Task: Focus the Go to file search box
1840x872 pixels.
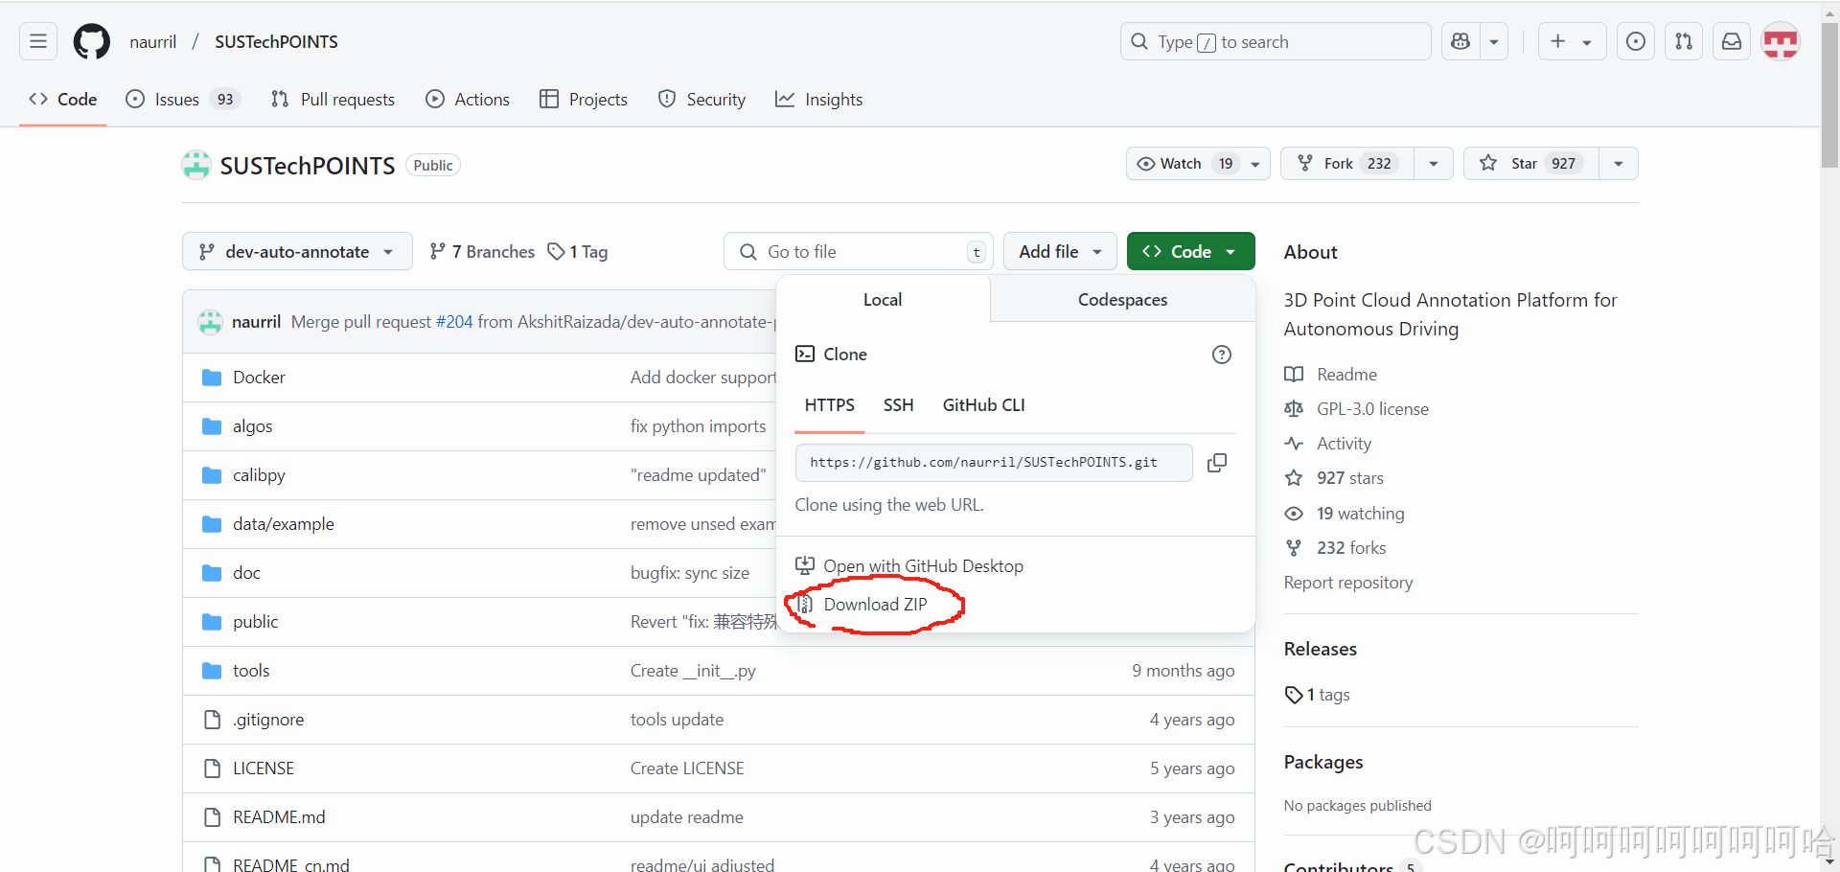Action: [859, 252]
